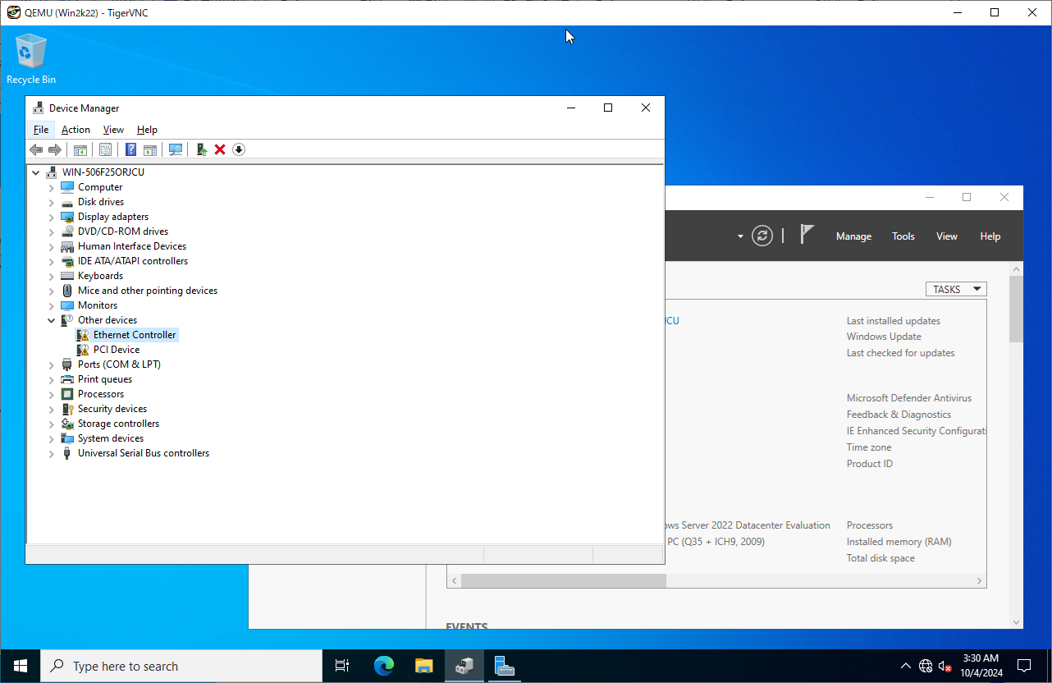Viewport: 1052px width, 683px height.
Task: Select the Print queues category
Action: (x=105, y=379)
